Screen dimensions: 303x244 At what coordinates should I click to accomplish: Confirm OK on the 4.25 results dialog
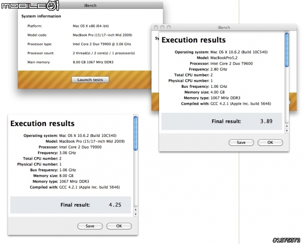tap(119, 226)
